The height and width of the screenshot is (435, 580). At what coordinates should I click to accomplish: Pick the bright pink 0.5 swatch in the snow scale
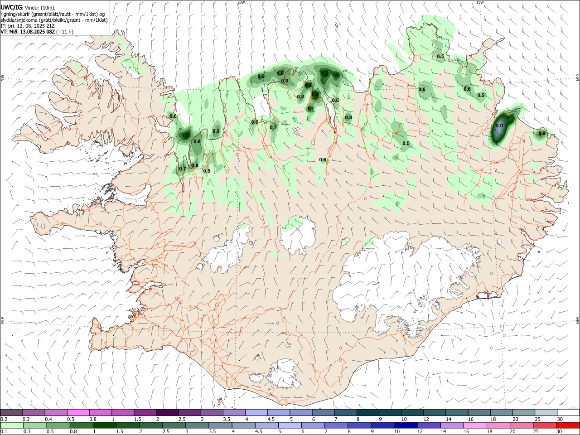(x=78, y=412)
